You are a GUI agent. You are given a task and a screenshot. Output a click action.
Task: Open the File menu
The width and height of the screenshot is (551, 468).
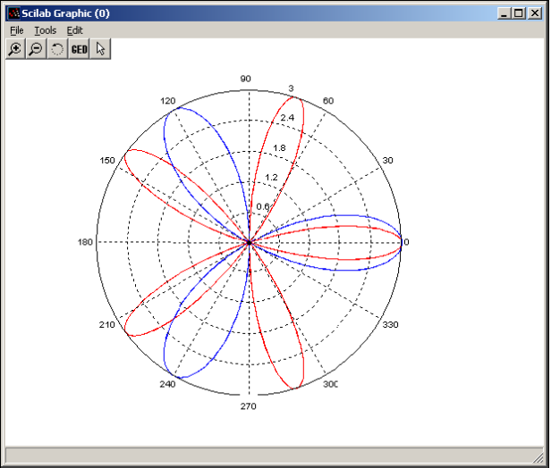coord(16,30)
